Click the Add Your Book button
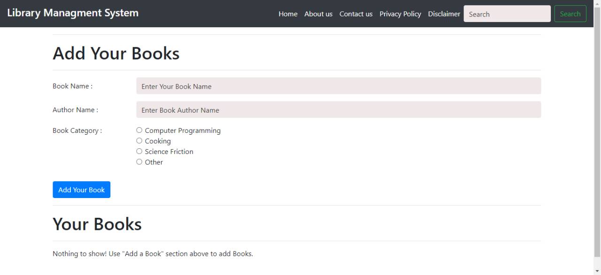601x275 pixels. pos(81,190)
